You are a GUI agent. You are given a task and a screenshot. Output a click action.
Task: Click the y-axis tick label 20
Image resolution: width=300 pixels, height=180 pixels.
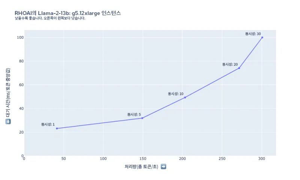click(x=21, y=132)
